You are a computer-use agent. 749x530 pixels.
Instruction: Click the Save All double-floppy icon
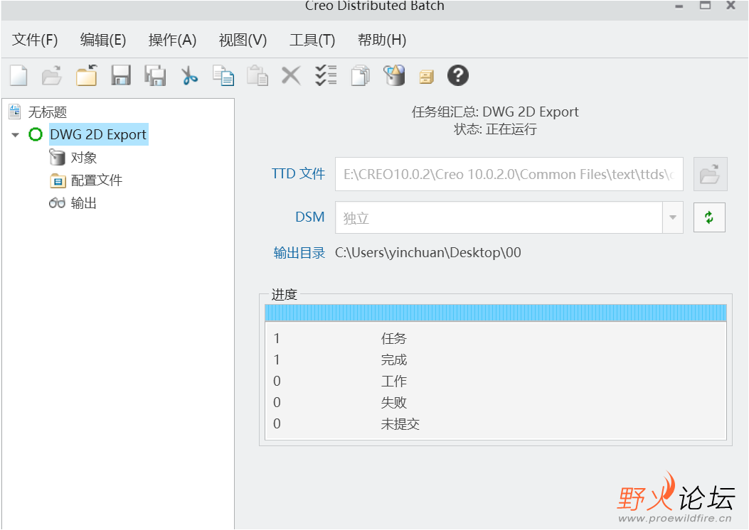(x=155, y=75)
